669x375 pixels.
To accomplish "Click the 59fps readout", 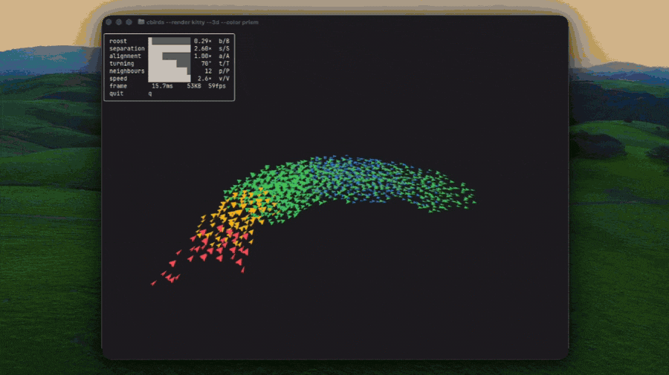I will click(x=217, y=85).
